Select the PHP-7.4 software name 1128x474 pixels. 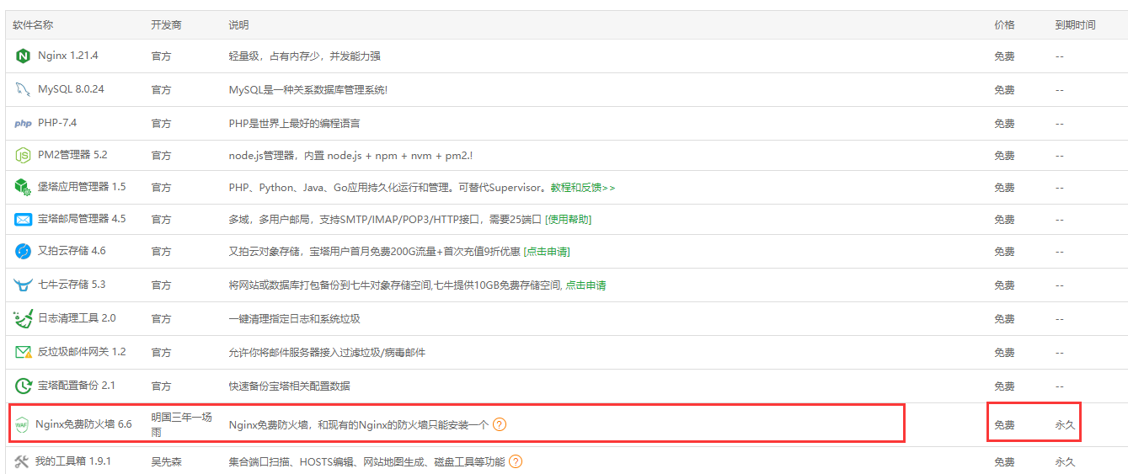[57, 123]
